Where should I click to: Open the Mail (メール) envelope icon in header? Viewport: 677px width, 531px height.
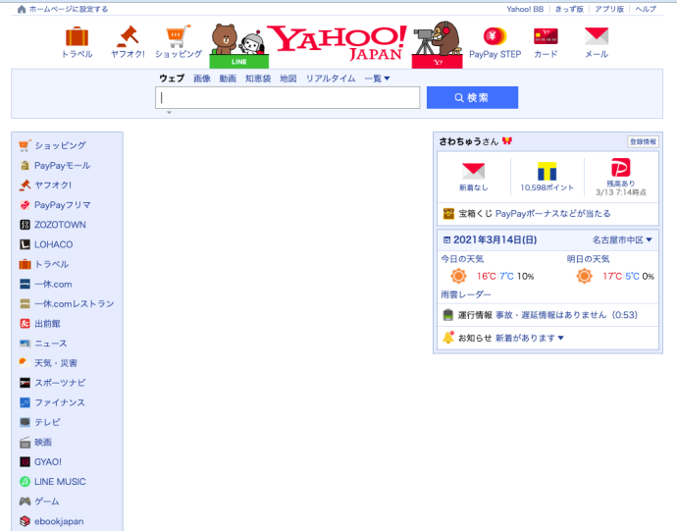[x=596, y=37]
